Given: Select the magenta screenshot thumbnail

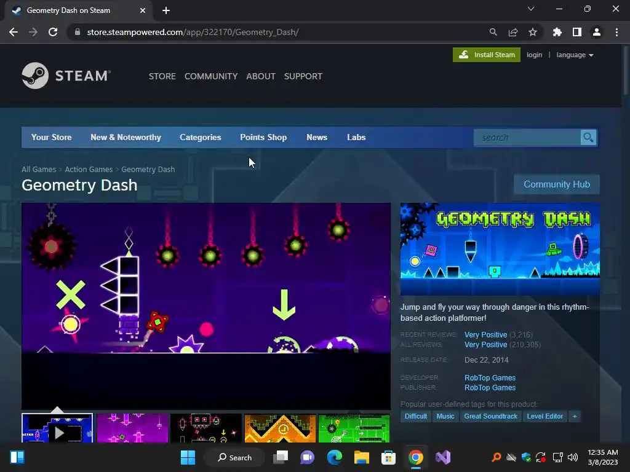Looking at the screenshot, I should pos(132,428).
